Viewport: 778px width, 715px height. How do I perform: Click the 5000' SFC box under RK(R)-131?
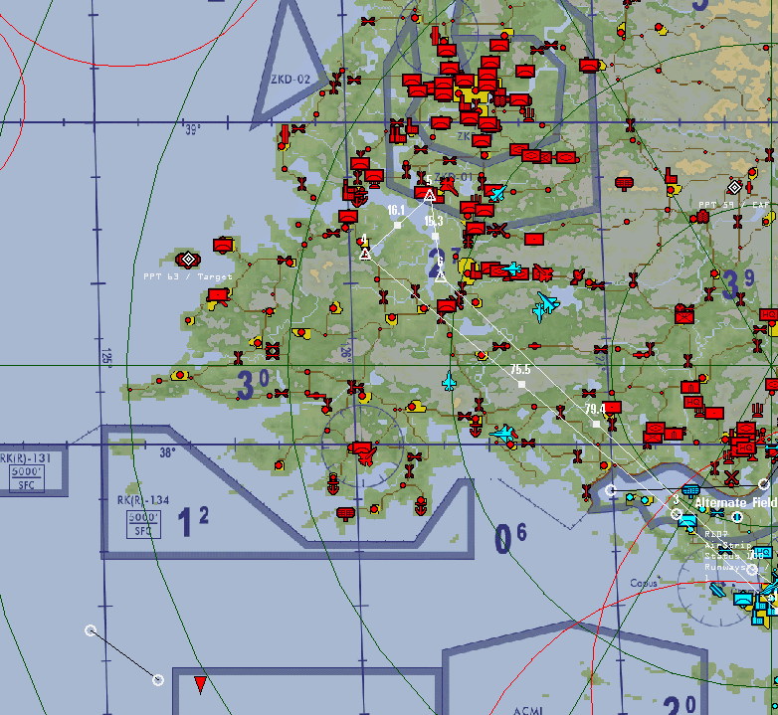(x=27, y=478)
